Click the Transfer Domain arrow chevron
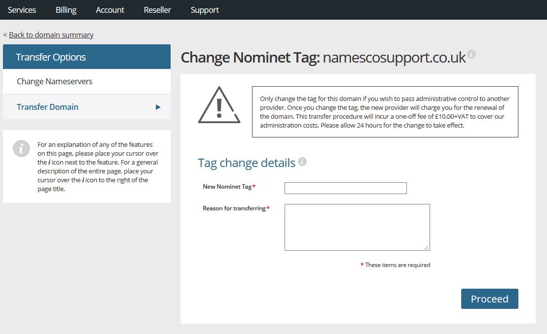 (158, 107)
